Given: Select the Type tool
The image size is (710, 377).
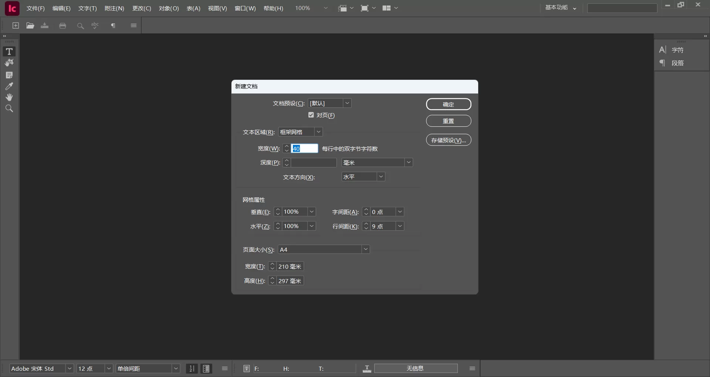Looking at the screenshot, I should 9,51.
